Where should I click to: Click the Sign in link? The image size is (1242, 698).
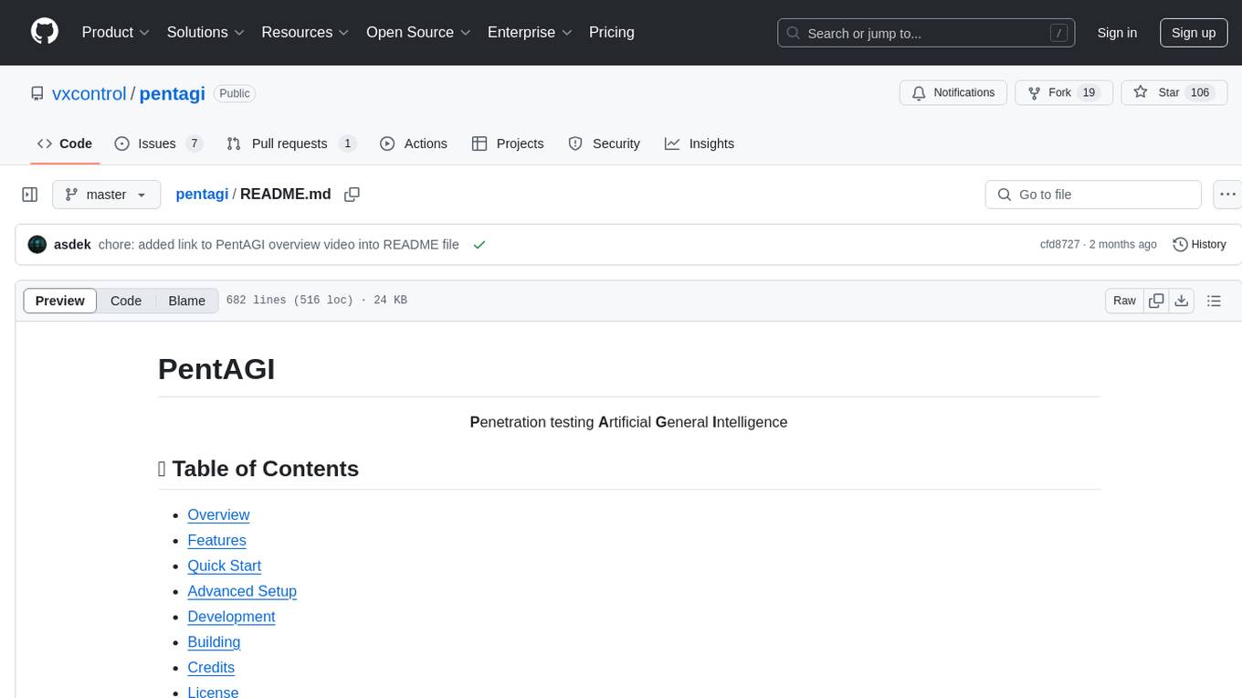(1117, 33)
